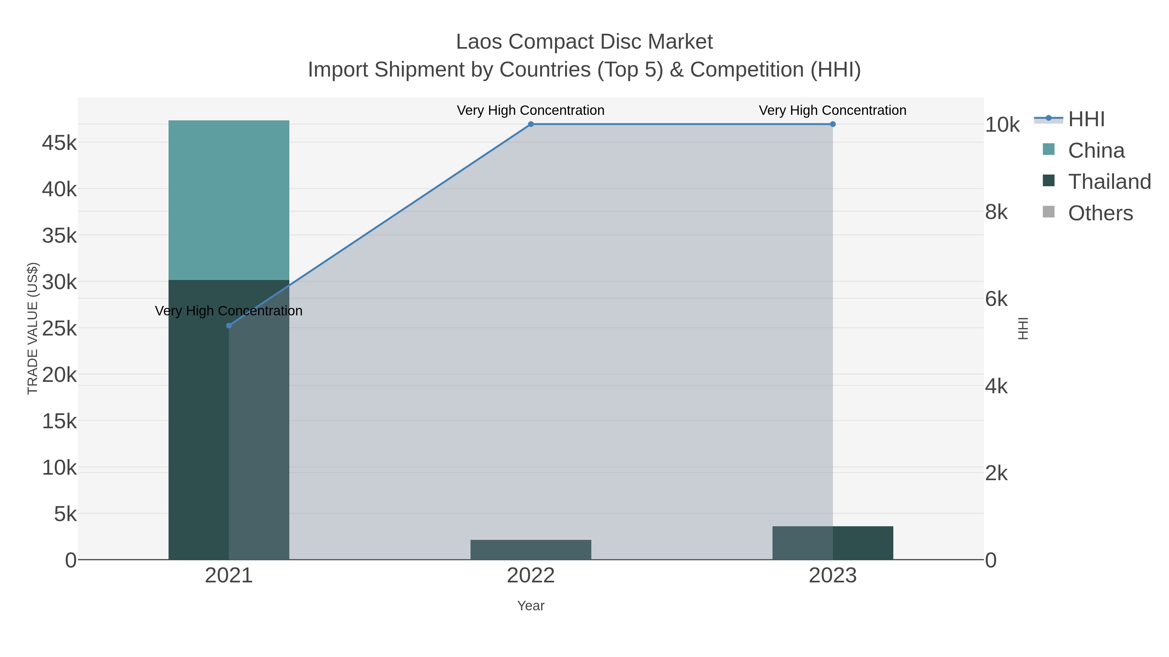Click the 20k left axis tick
Viewport: 1169px width, 657px height.
coord(59,375)
